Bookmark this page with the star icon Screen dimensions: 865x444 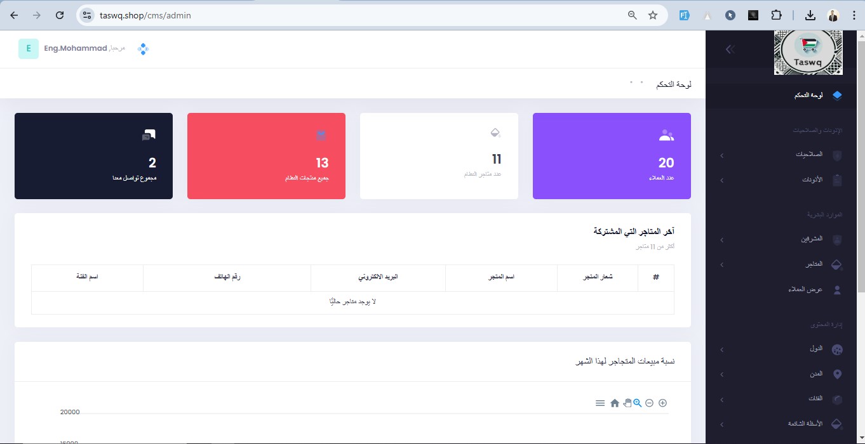[x=652, y=15]
